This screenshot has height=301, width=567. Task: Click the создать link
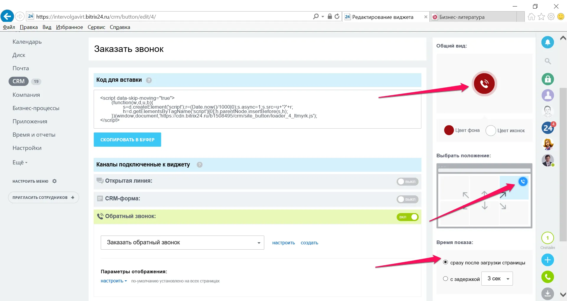tap(309, 243)
